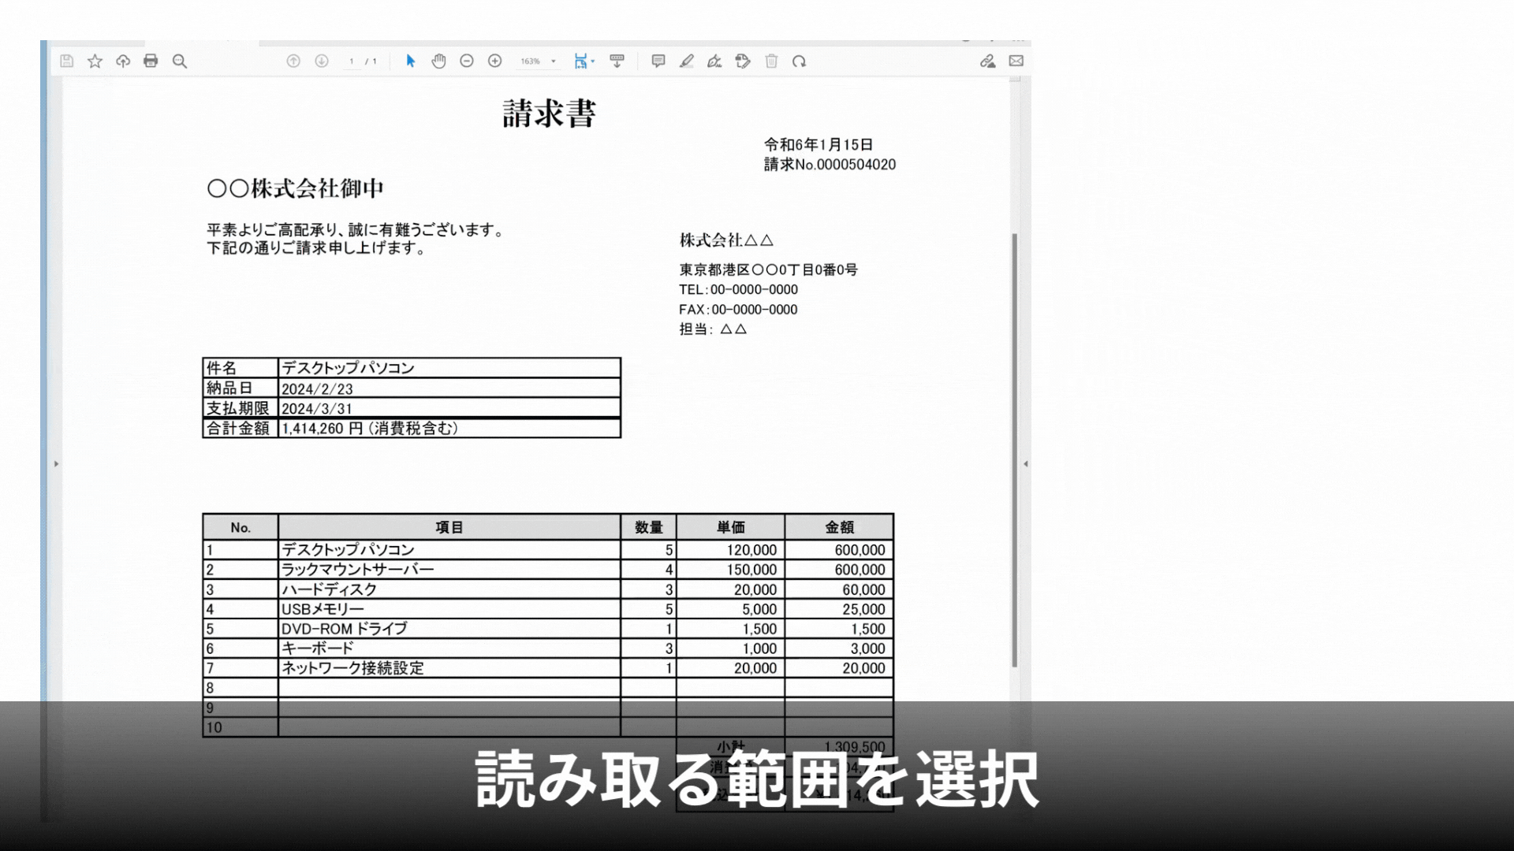Open the fit-width options dropdown arrow
The image size is (1514, 851).
(x=593, y=61)
